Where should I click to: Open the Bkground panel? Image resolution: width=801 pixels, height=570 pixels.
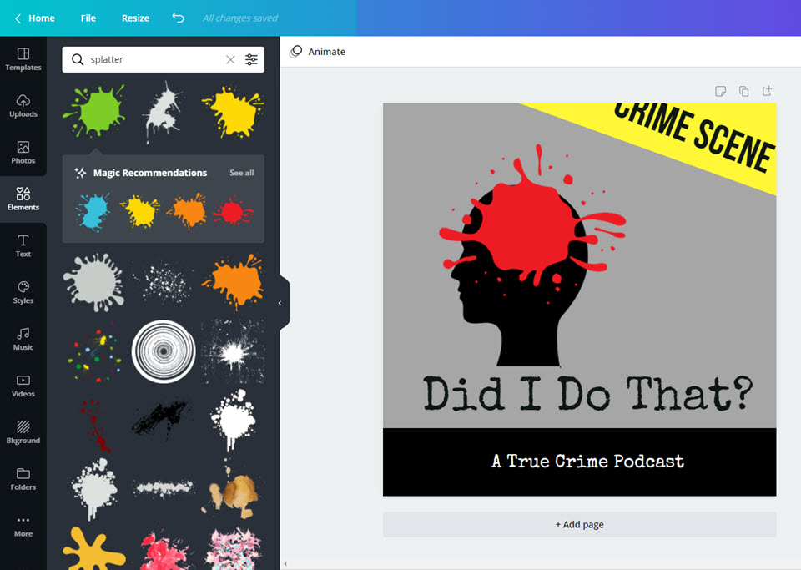pyautogui.click(x=23, y=432)
